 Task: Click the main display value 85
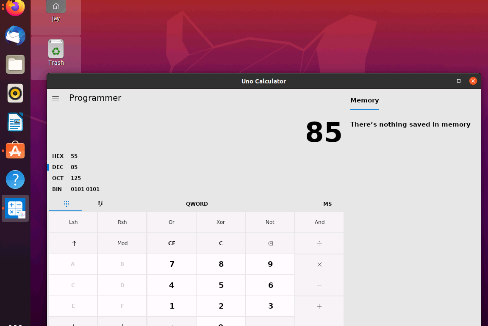(324, 132)
